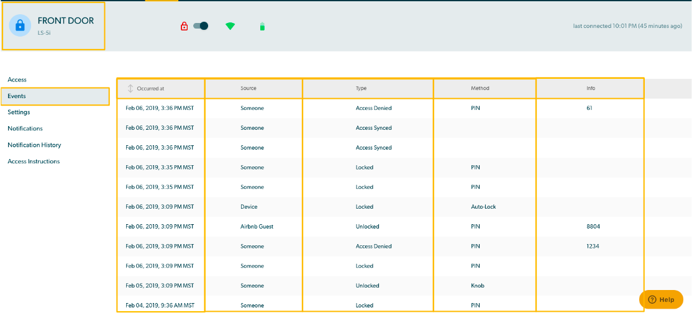Click the green Wi-Fi signal icon
This screenshot has height=331, width=692.
[x=230, y=26]
